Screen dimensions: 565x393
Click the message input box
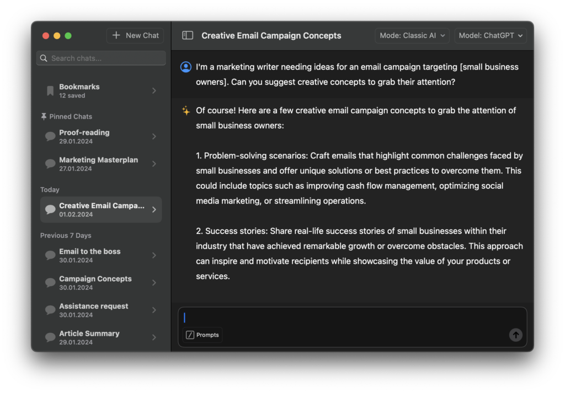click(x=352, y=327)
